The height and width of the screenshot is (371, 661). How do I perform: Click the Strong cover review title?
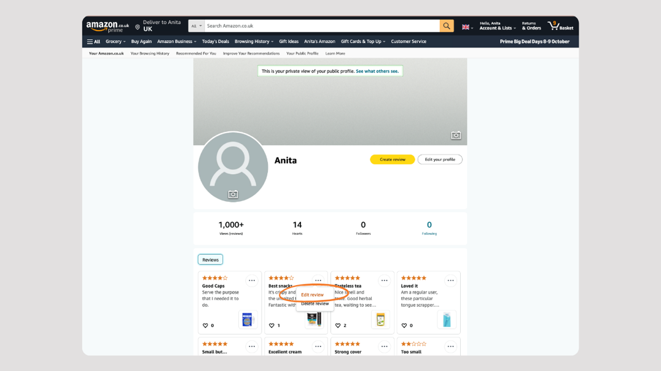pos(348,352)
